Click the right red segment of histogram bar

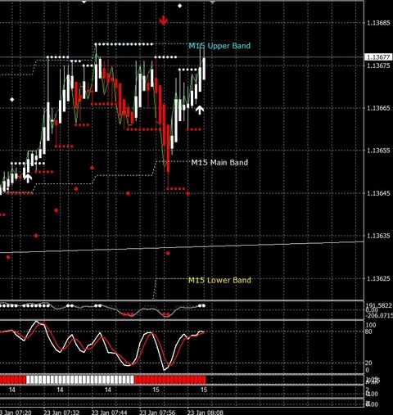[170, 380]
